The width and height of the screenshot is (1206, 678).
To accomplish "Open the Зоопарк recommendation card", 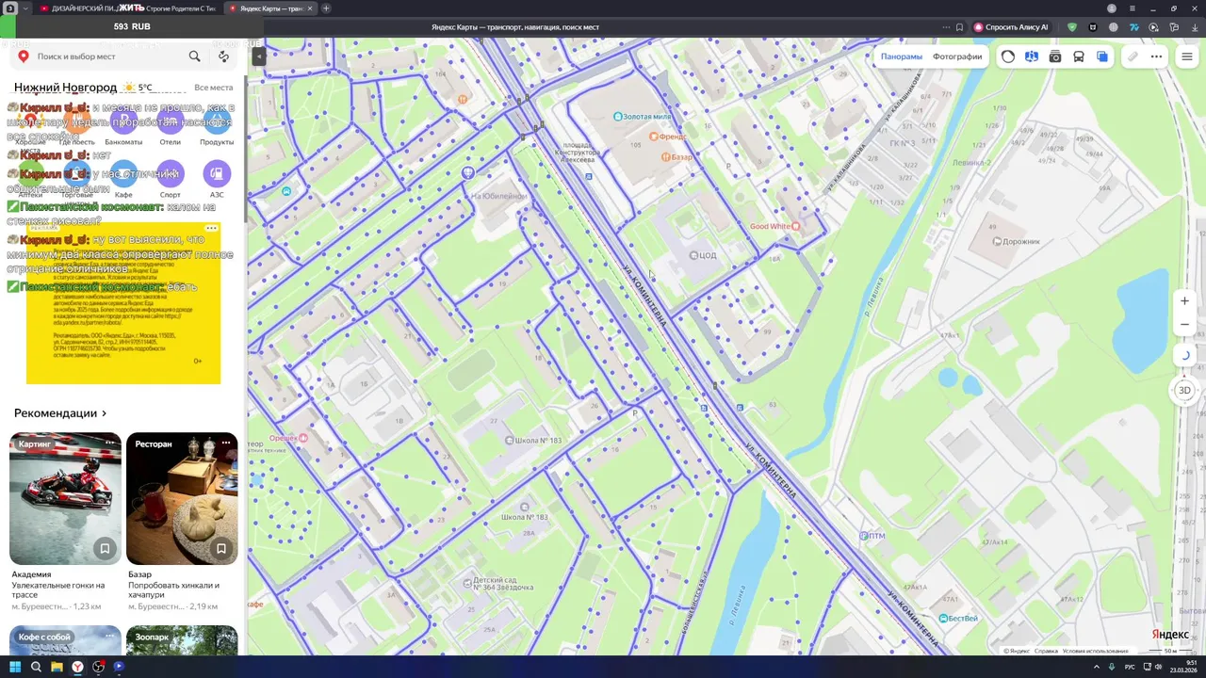I will 182,640.
